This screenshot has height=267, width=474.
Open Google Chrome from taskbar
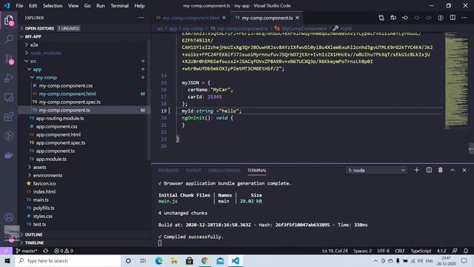[x=204, y=260]
